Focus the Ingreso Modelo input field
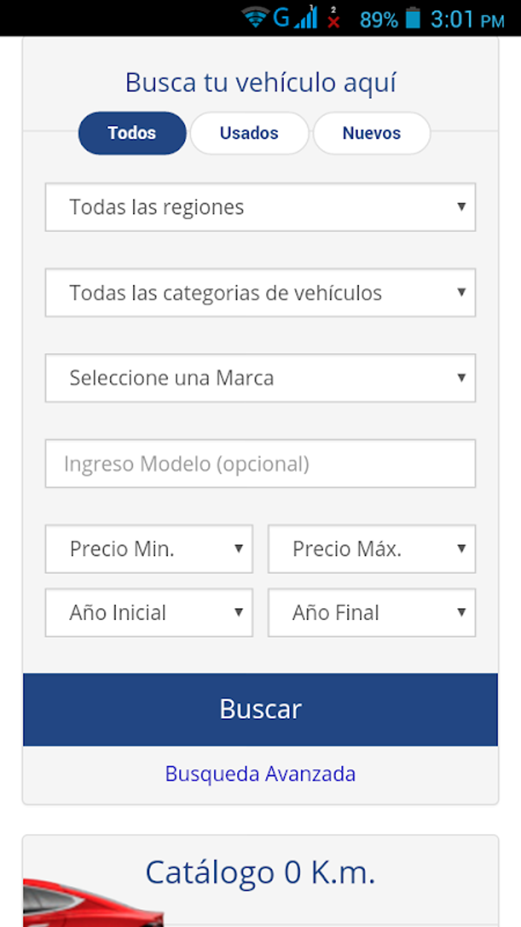Image resolution: width=521 pixels, height=927 pixels. pyautogui.click(x=260, y=463)
